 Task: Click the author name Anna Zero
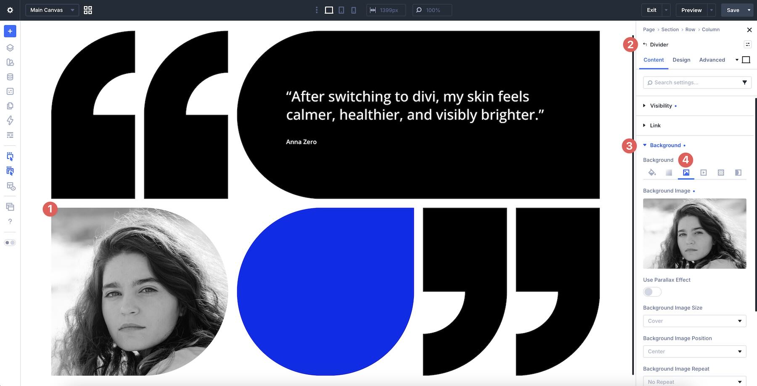coord(301,142)
